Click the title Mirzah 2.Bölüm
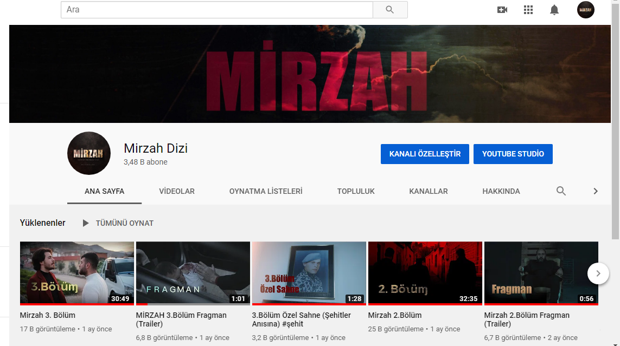 (x=394, y=315)
